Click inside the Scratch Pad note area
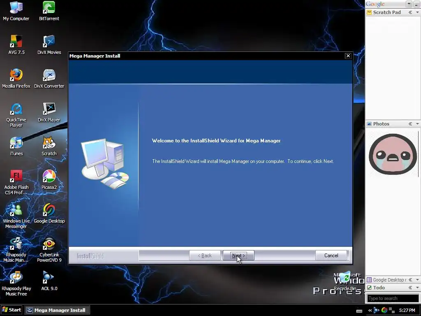Image resolution: width=421 pixels, height=316 pixels. pyautogui.click(x=393, y=67)
